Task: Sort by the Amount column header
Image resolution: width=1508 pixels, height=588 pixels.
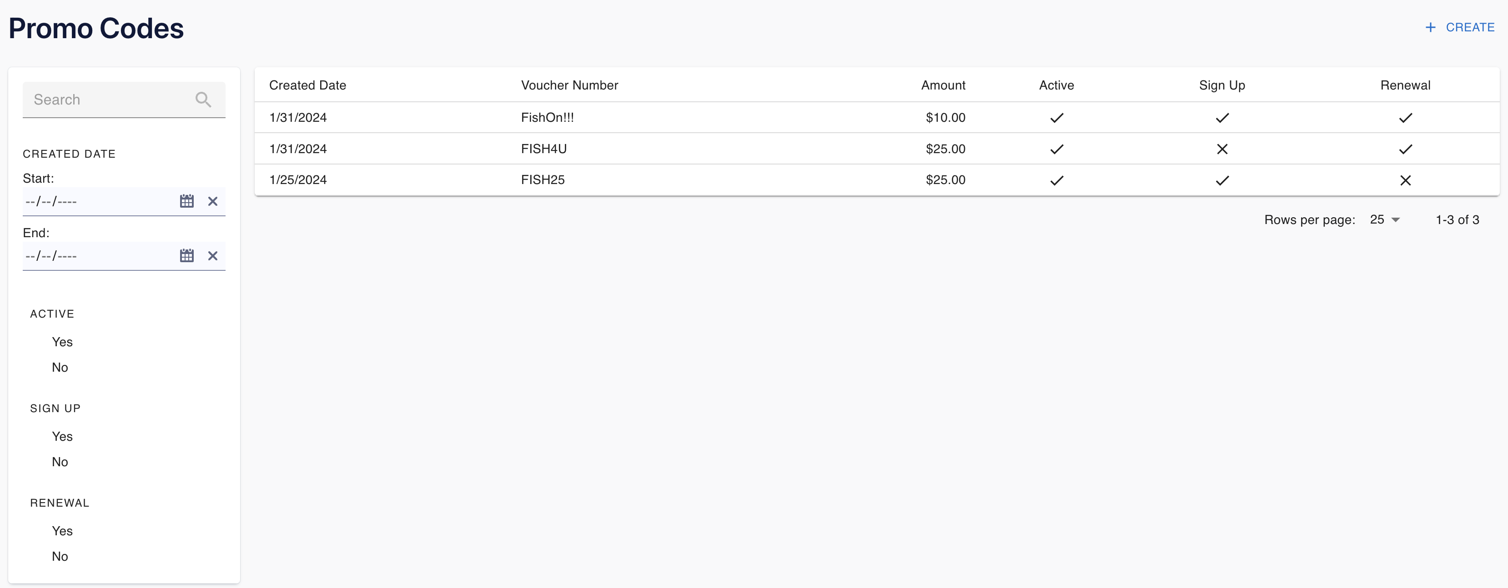Action: click(x=942, y=85)
